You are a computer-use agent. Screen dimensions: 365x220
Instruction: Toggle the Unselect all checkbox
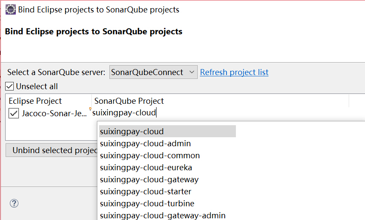10,86
